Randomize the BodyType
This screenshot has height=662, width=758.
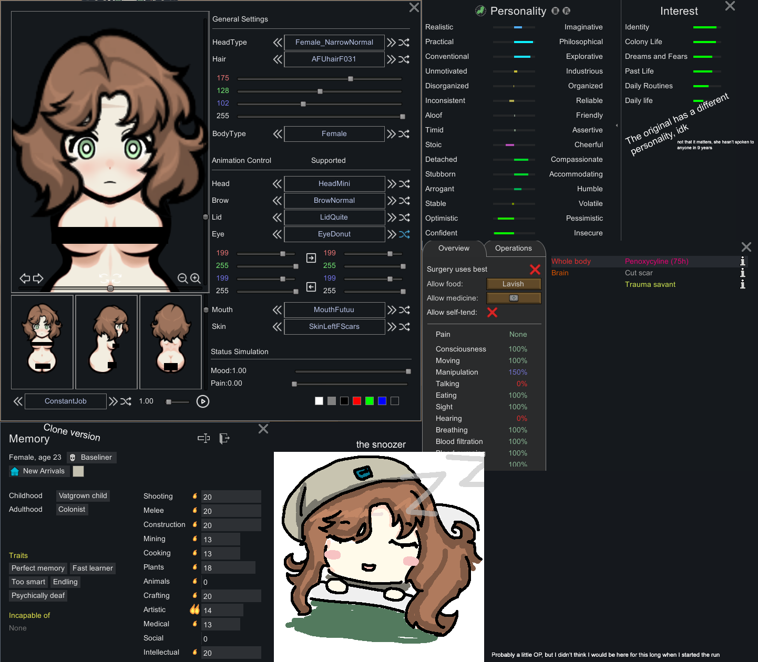[x=404, y=134]
